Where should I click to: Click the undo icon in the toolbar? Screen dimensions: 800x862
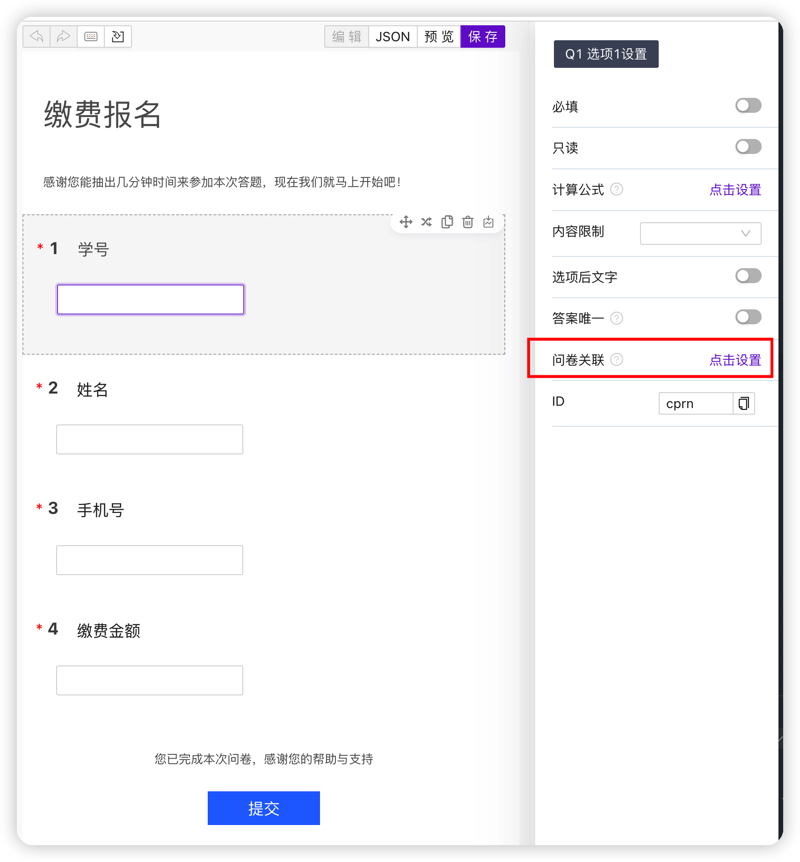click(x=36, y=36)
